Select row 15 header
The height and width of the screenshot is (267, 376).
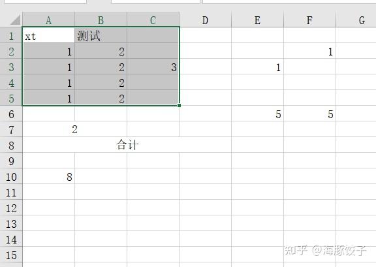click(x=11, y=255)
